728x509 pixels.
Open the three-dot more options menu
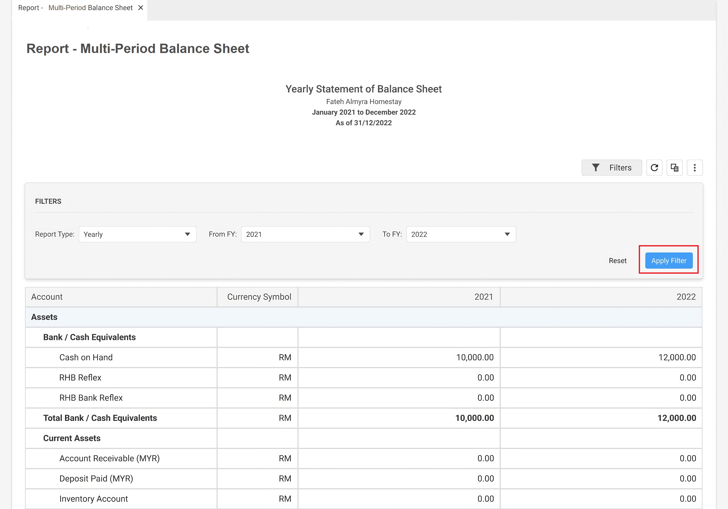coord(694,168)
